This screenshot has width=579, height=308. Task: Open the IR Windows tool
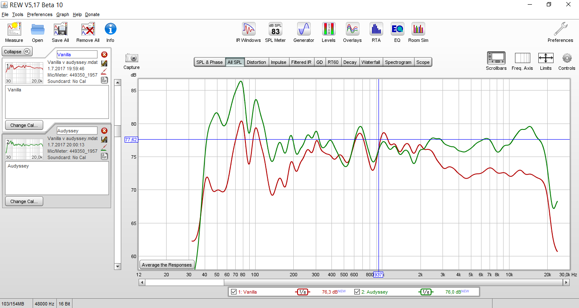(248, 29)
